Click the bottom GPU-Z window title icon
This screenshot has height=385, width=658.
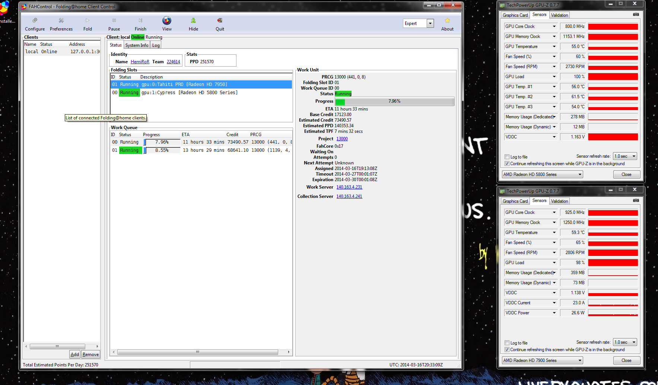pyautogui.click(x=502, y=191)
